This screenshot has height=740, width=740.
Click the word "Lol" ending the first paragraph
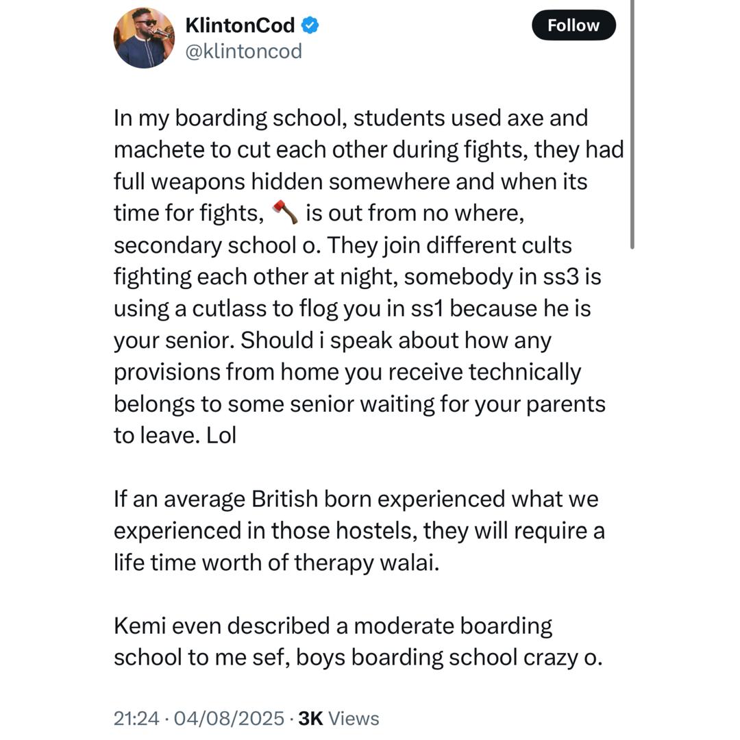tap(221, 435)
